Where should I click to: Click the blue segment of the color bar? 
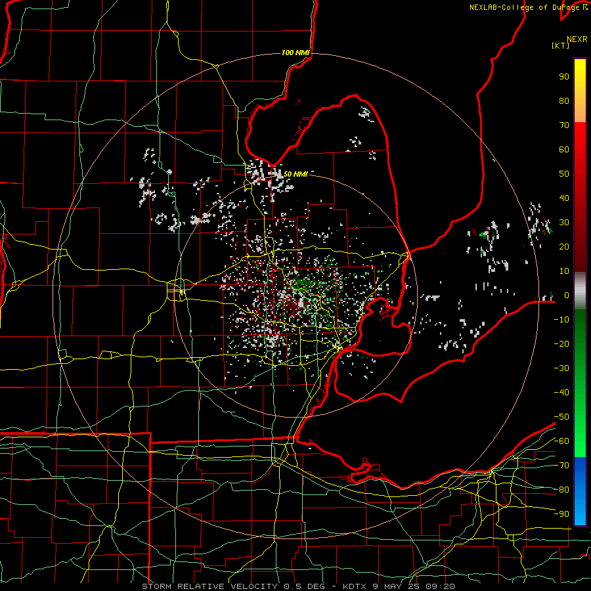point(580,491)
